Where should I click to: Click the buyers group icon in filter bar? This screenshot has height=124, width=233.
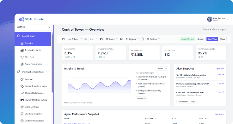pyautogui.click(x=101, y=39)
